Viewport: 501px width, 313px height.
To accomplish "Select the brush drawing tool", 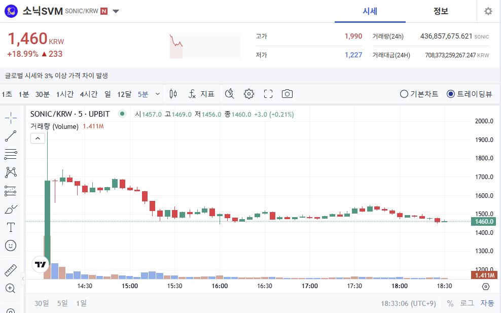I will (x=11, y=208).
